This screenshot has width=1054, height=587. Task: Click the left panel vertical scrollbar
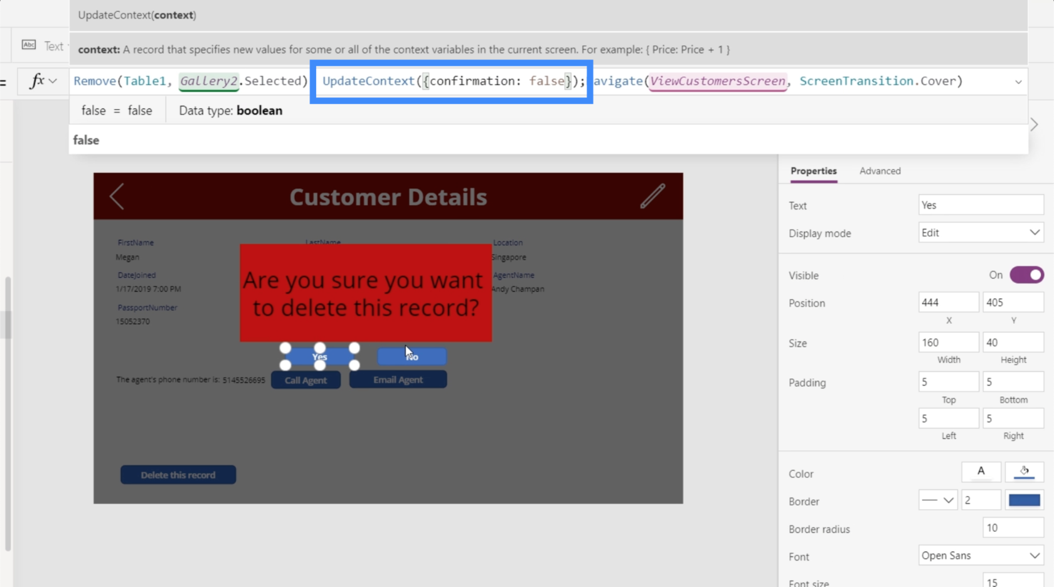pyautogui.click(x=8, y=414)
